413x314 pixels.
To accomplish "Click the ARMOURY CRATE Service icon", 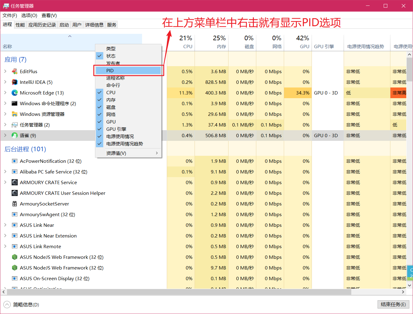I will point(14,182).
